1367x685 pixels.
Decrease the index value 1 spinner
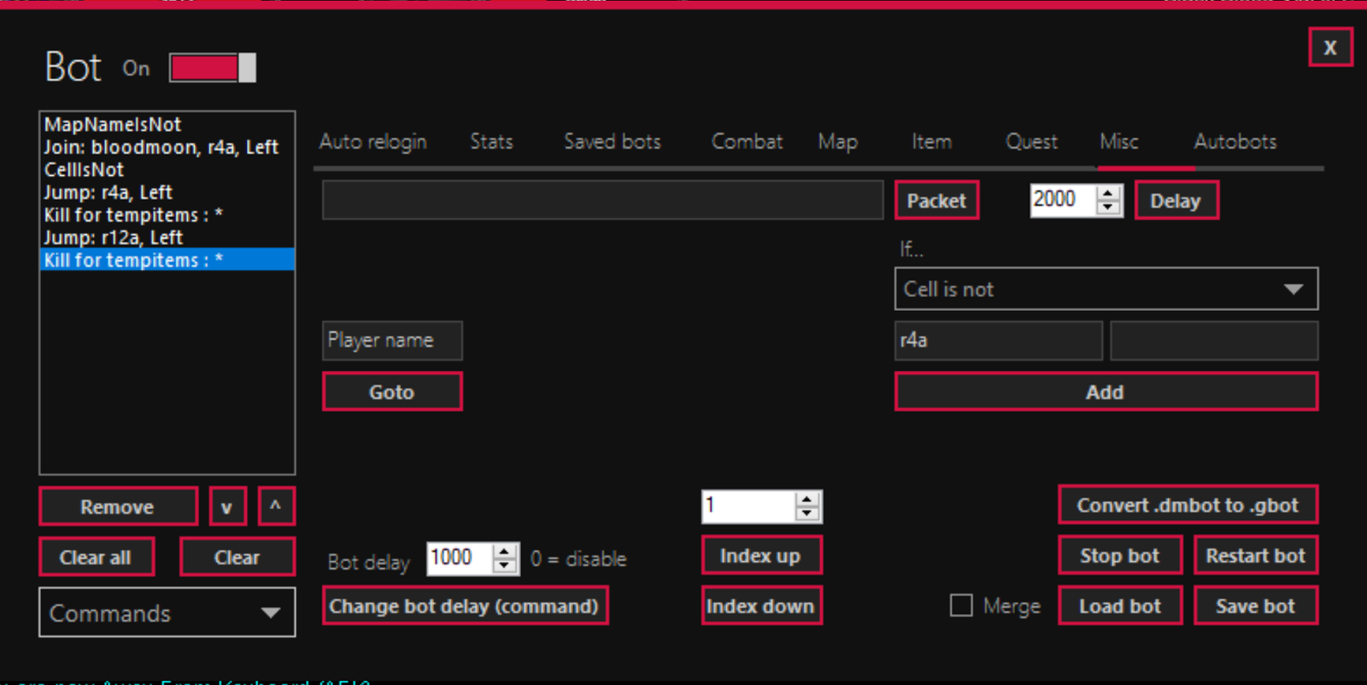(807, 513)
